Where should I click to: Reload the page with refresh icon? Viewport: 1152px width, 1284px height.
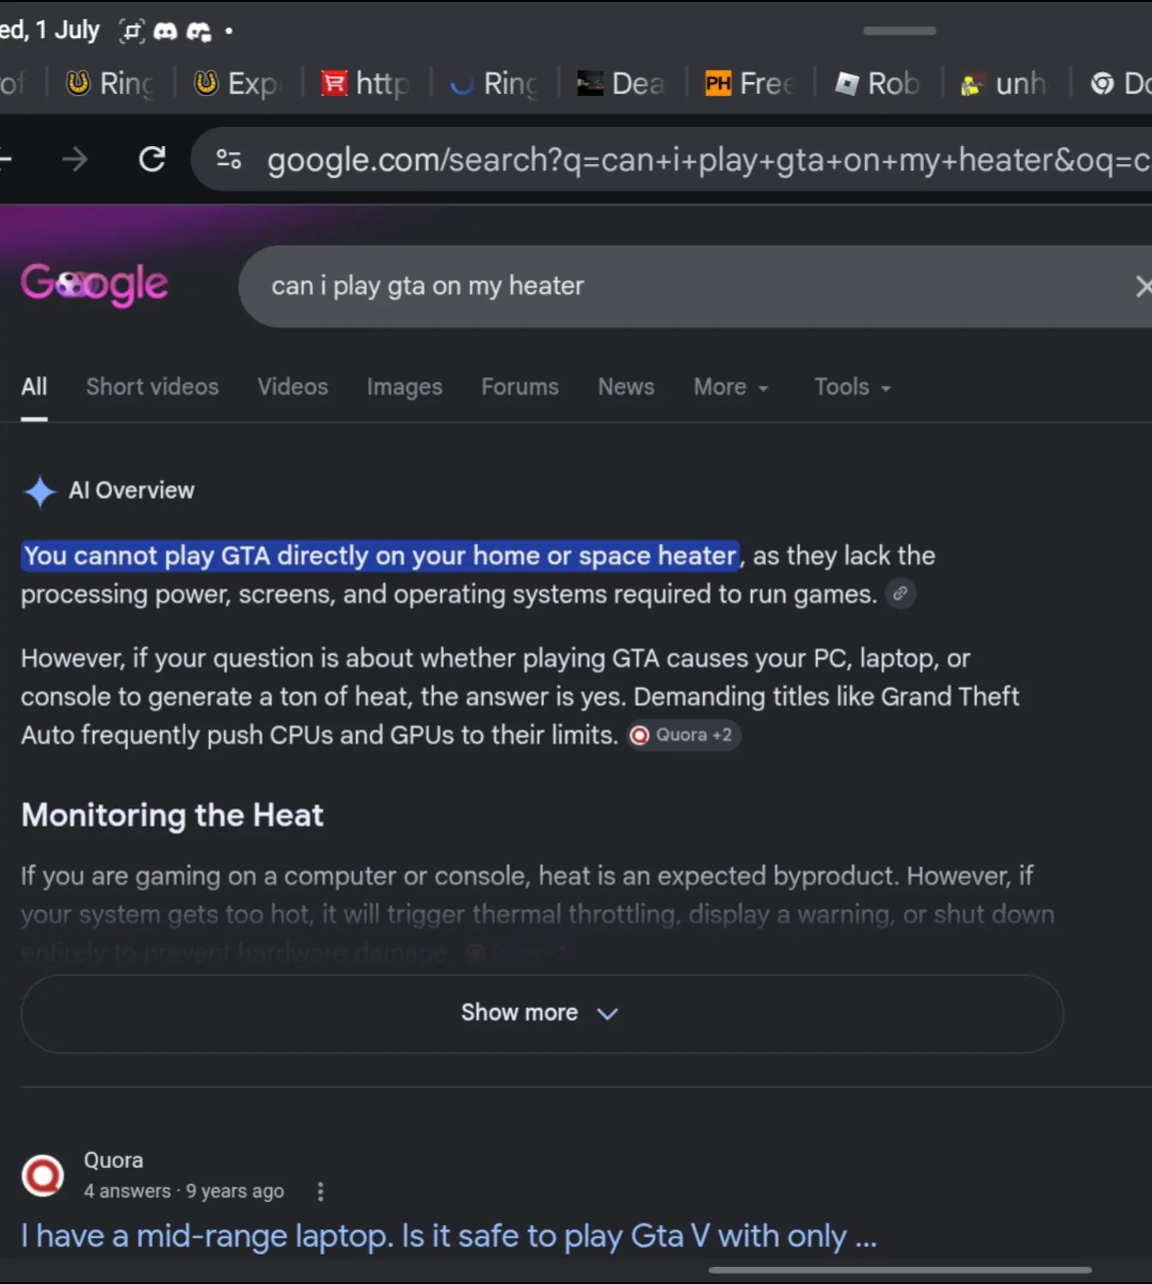click(152, 160)
